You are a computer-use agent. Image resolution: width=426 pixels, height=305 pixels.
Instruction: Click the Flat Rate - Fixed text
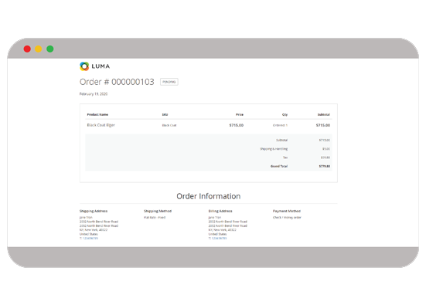pos(155,217)
